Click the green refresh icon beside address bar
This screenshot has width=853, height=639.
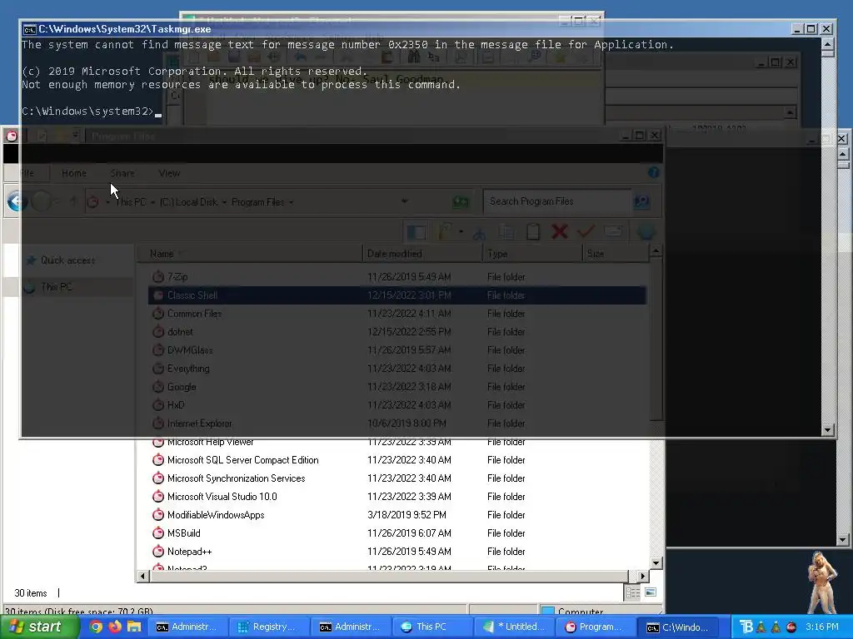point(461,201)
